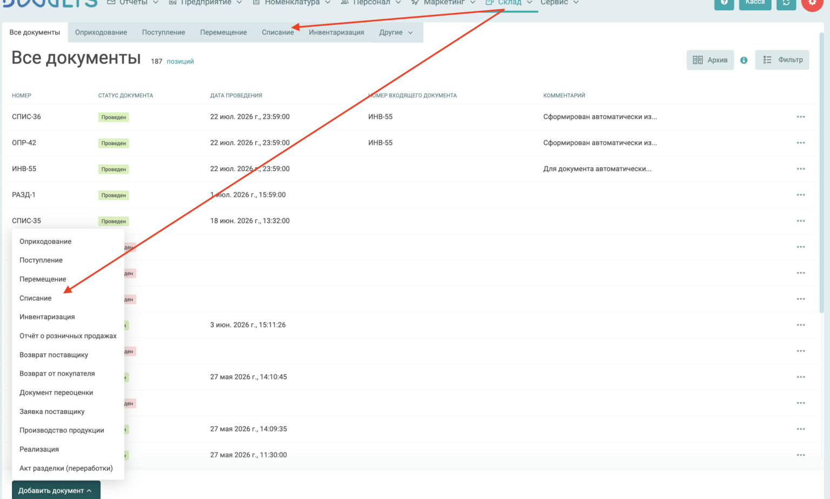Open row actions for 3 июн. 15:11:26 document
This screenshot has height=499, width=830.
point(801,325)
